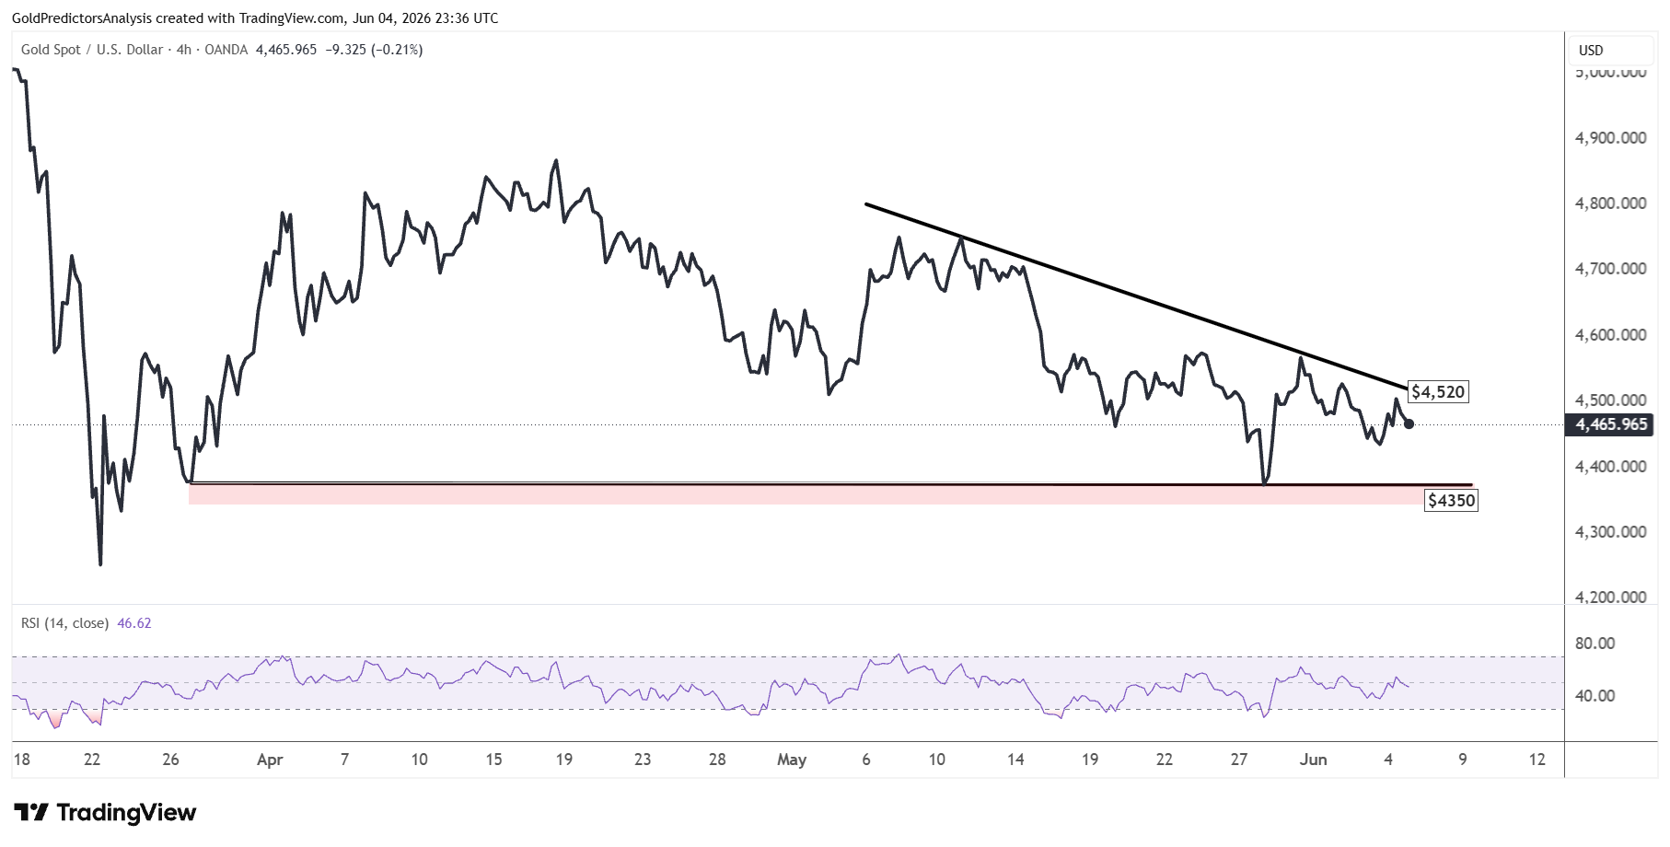
Task: Click the 4,900.000 price axis label
Action: coord(1611,138)
